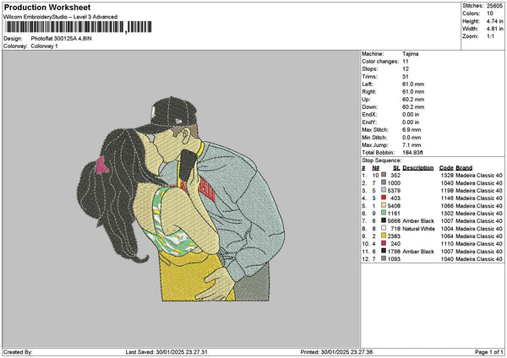Click the Min Stitch value '0.0 mm'
This screenshot has height=358, width=507.
point(412,138)
